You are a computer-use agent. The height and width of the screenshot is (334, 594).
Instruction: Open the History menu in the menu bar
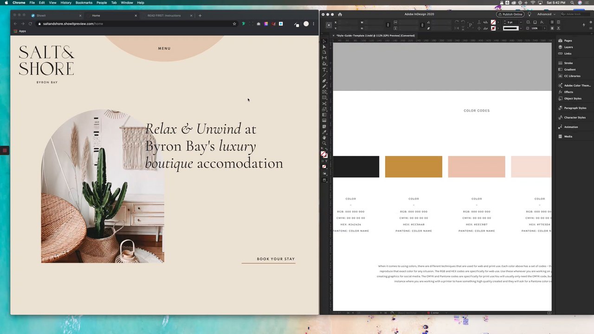pos(66,3)
